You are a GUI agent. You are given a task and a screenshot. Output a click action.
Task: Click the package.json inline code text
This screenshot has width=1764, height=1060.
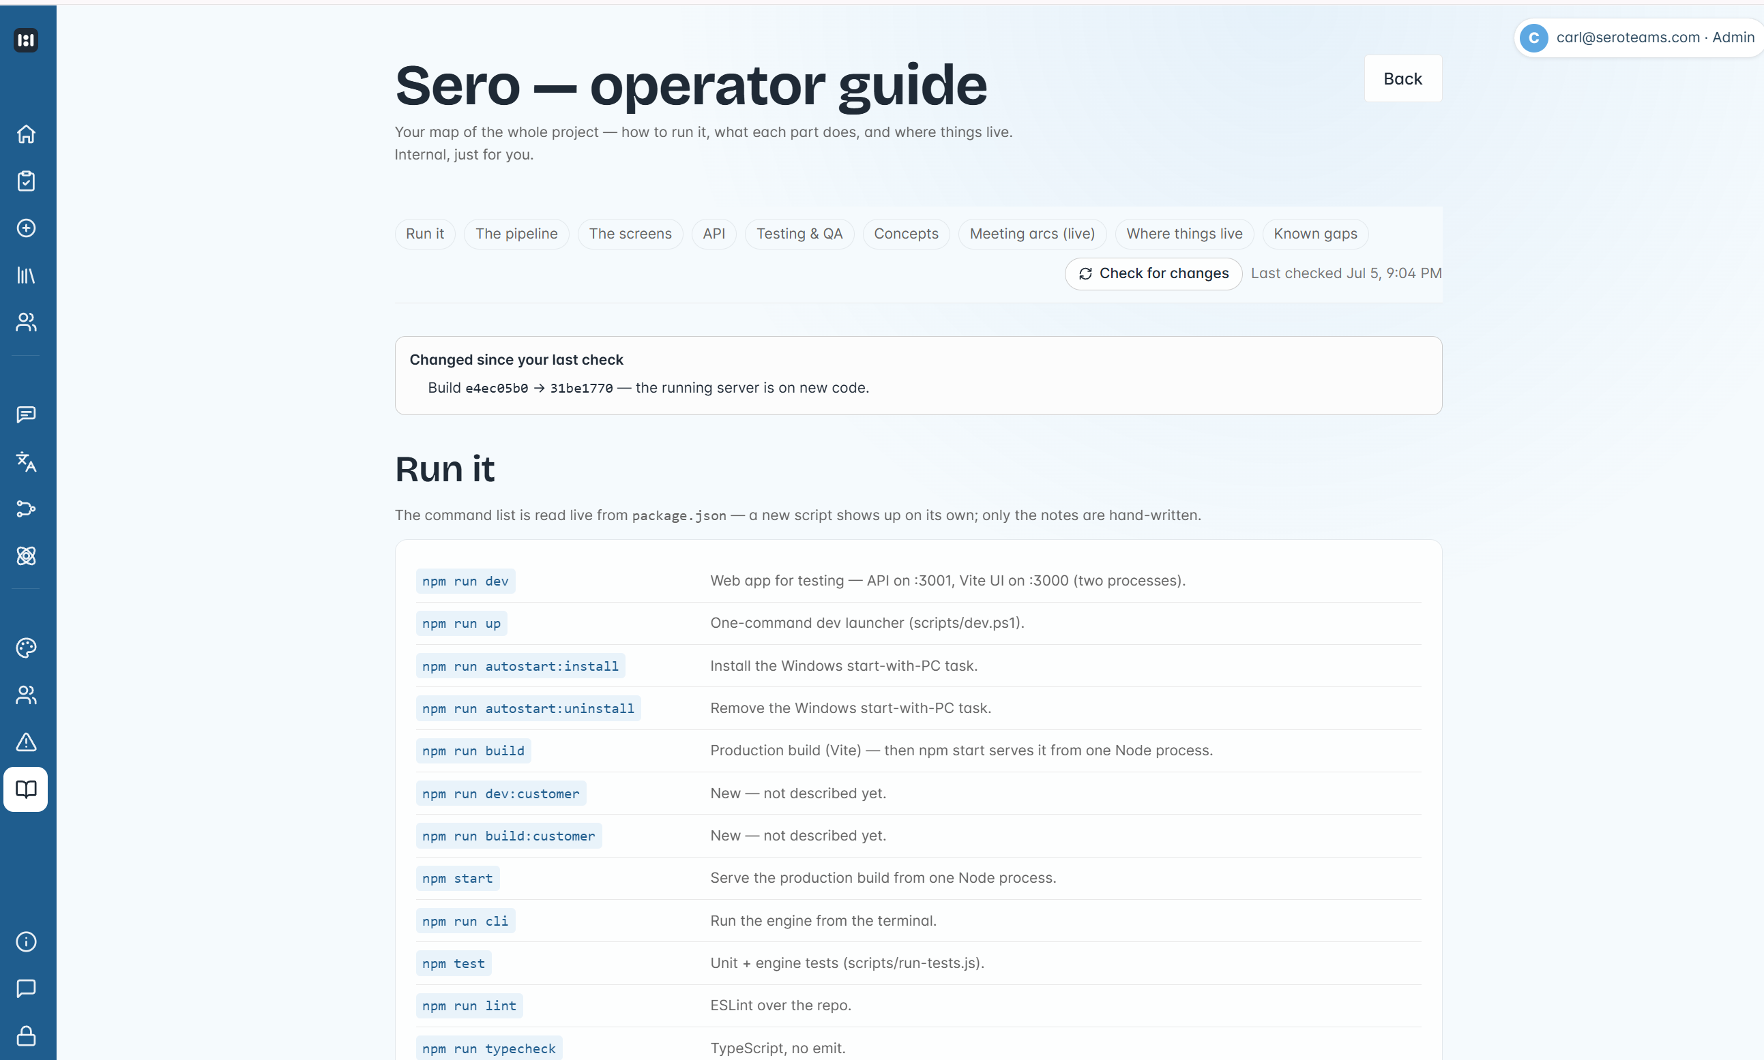tap(679, 516)
